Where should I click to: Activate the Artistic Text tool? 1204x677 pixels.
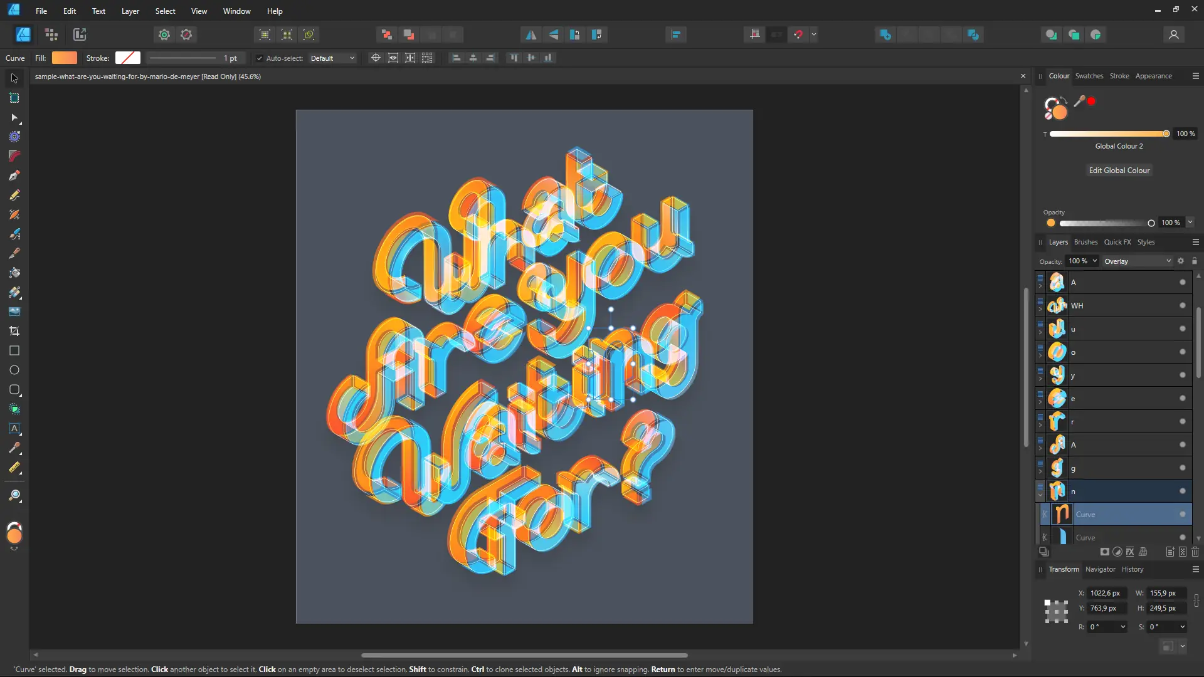(14, 429)
